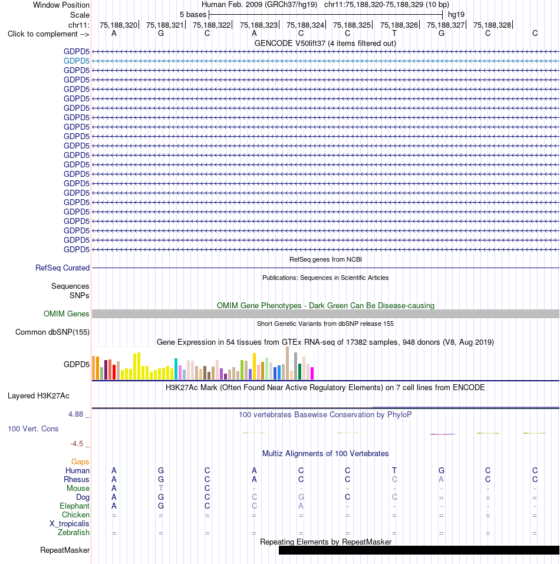Click base T in the complement sequence row
Viewport: 560px width, 564px height.
pyautogui.click(x=394, y=34)
